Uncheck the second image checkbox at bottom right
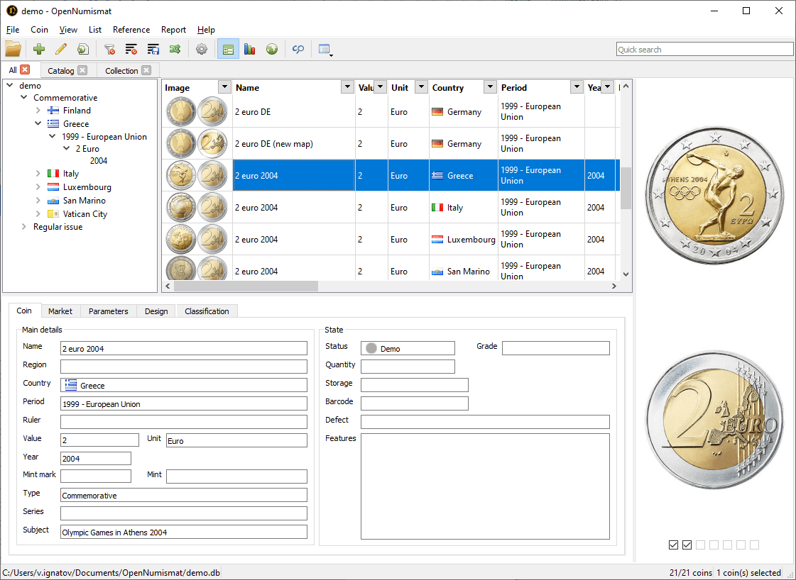Viewport: 796px width, 580px height. [x=687, y=545]
